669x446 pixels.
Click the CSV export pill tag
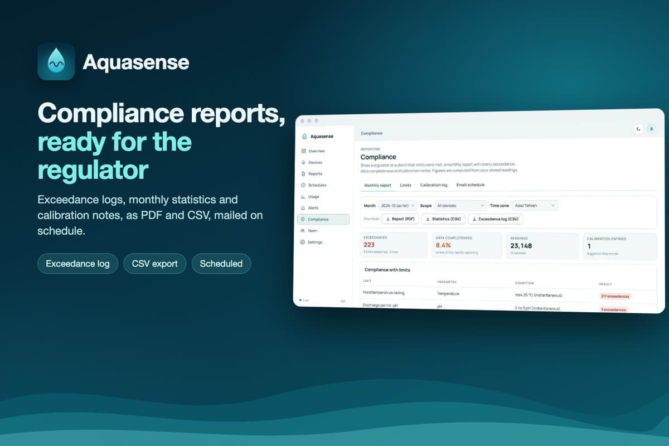[155, 264]
